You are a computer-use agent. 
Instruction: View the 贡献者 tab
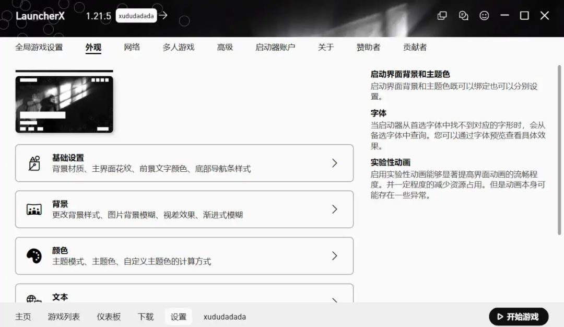pyautogui.click(x=415, y=47)
